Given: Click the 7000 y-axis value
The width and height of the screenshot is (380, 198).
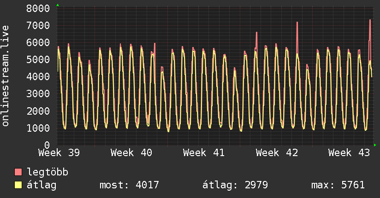Looking at the screenshot, I should tap(38, 25).
